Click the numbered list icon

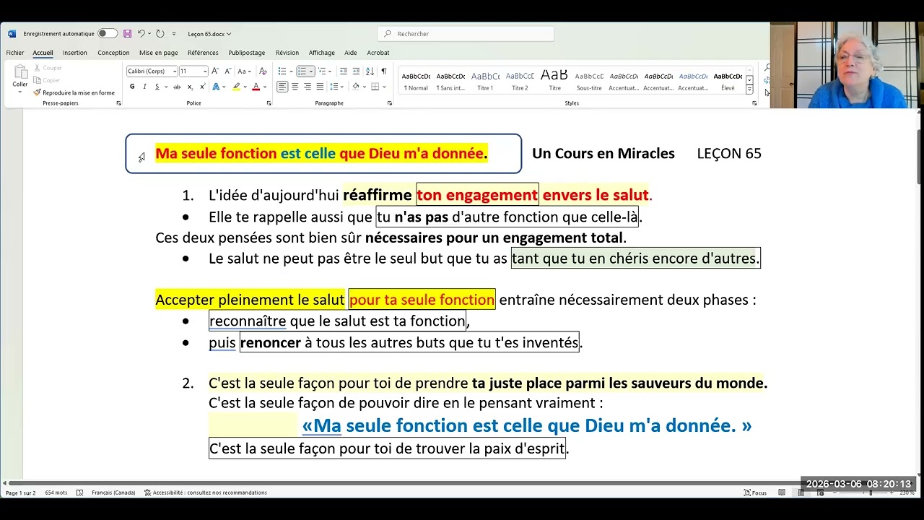coord(302,71)
